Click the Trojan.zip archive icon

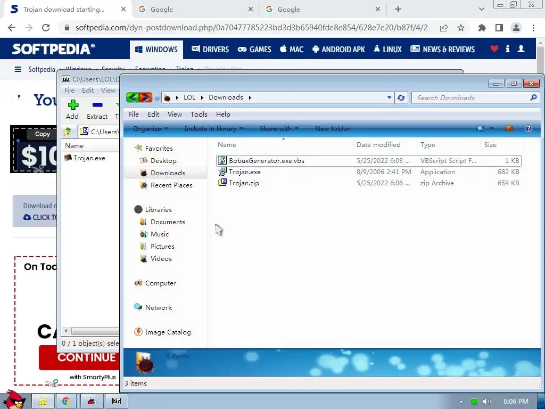tap(222, 183)
